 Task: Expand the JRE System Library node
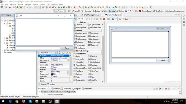click(5, 38)
